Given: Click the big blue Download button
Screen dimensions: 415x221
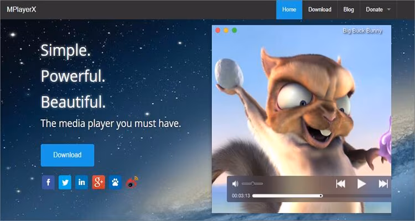Looking at the screenshot, I should (x=68, y=155).
